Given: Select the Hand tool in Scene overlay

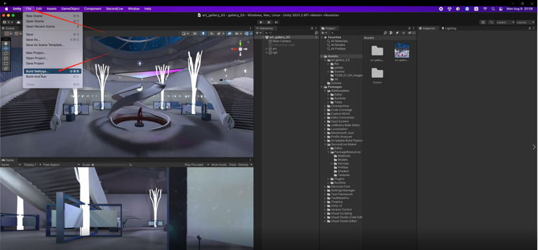Looking at the screenshot, I should pos(6,43).
